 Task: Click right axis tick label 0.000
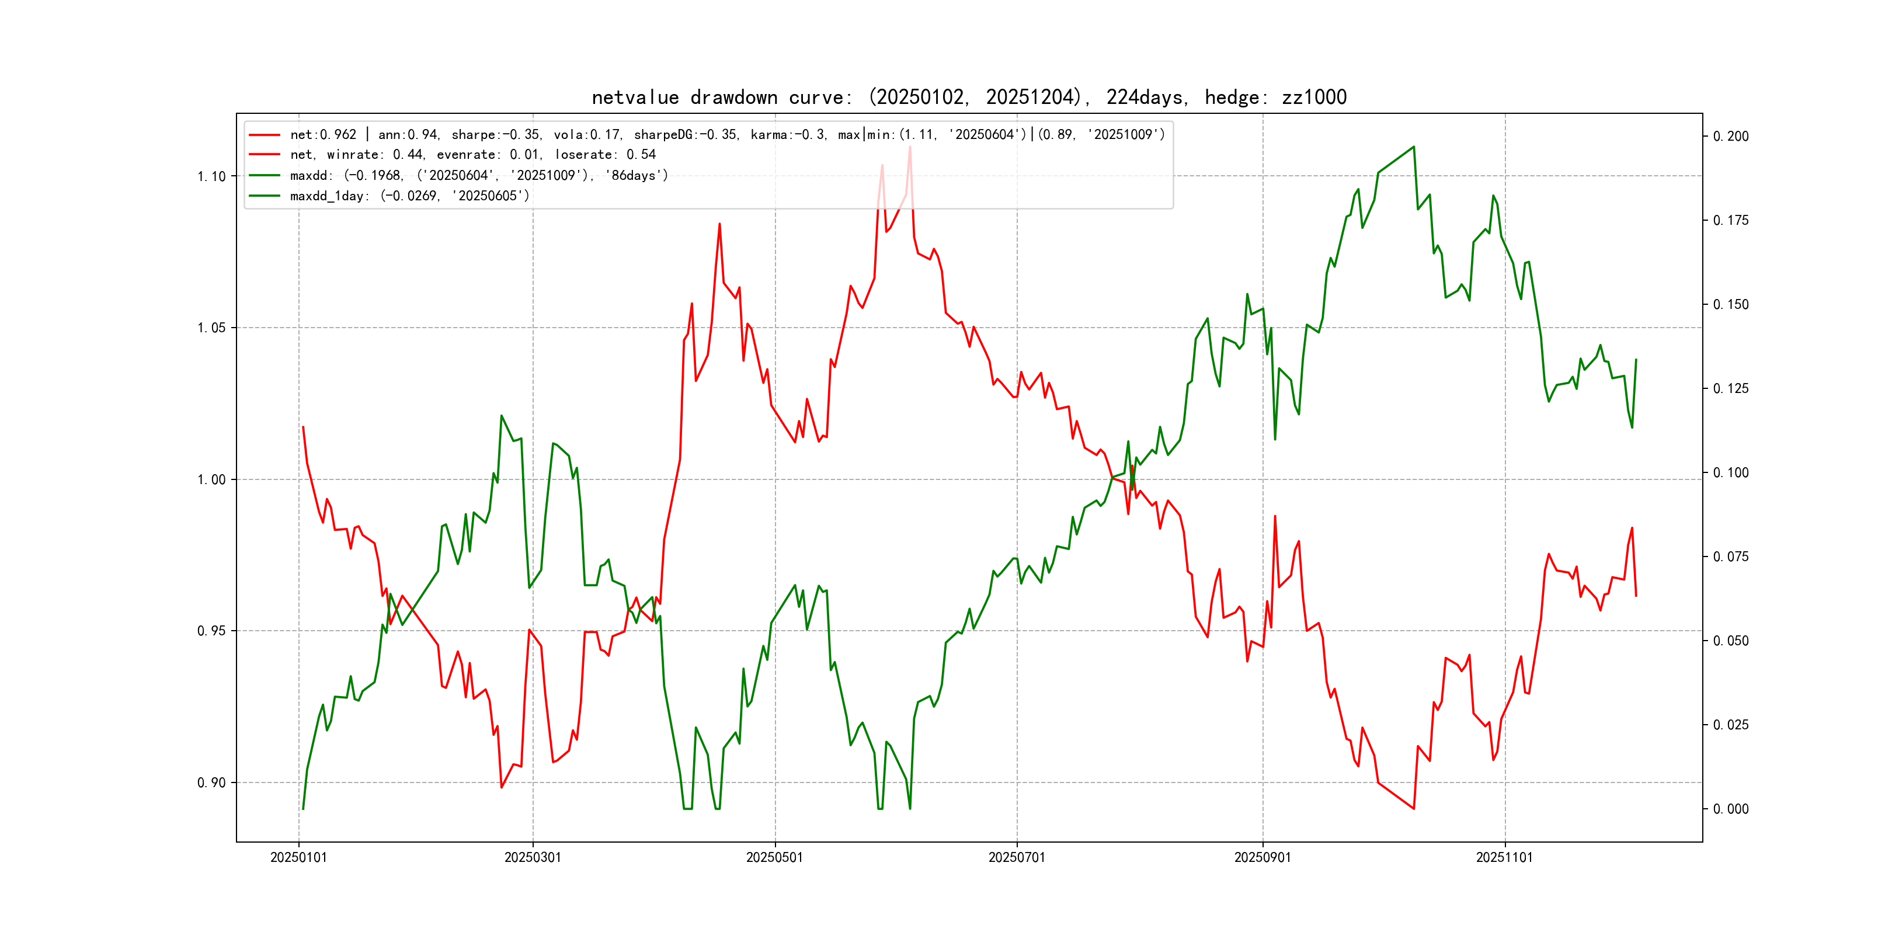point(1730,809)
